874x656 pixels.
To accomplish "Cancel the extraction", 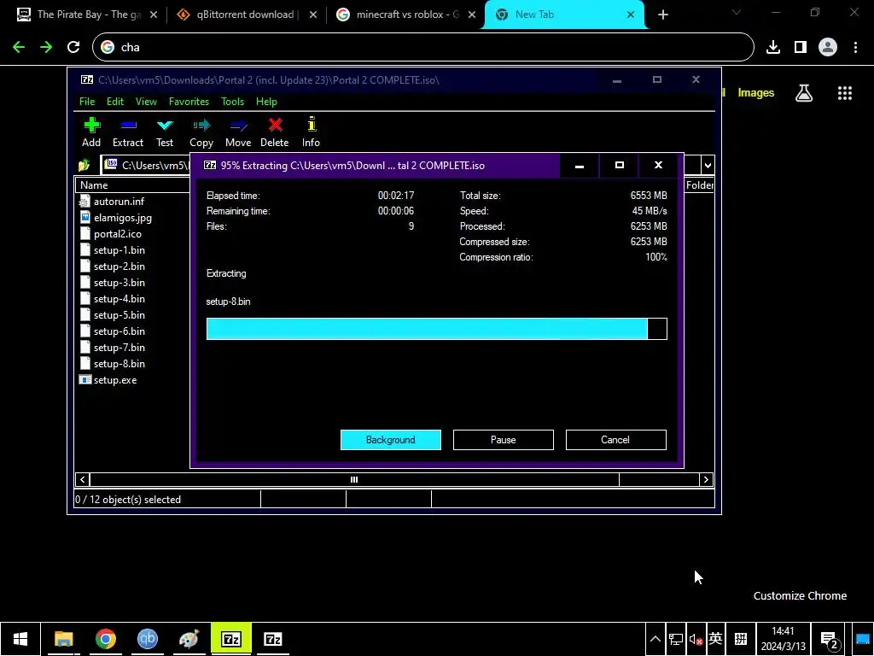I will point(616,440).
